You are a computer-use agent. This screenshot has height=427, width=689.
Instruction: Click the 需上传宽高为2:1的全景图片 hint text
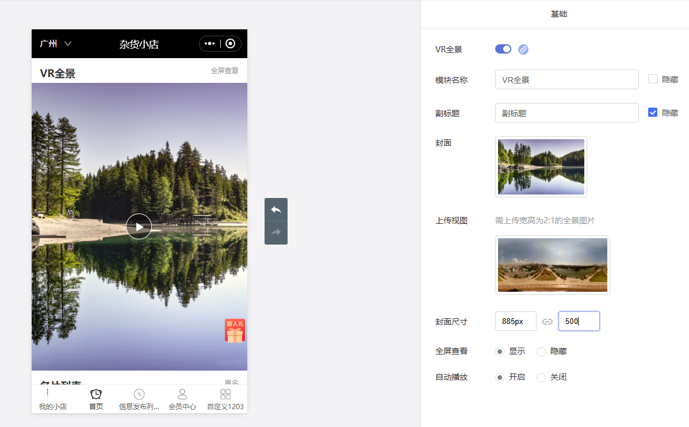pyautogui.click(x=545, y=220)
